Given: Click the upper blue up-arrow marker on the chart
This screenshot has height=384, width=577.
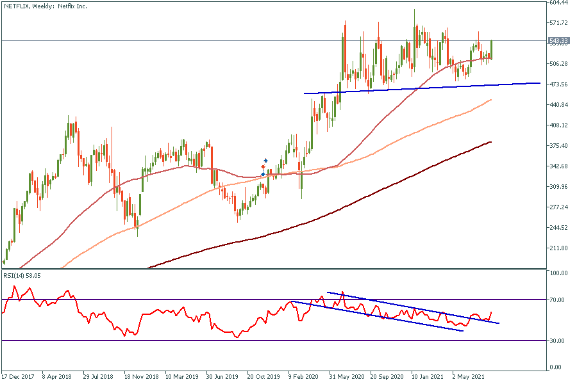Looking at the screenshot, I should pyautogui.click(x=265, y=161).
